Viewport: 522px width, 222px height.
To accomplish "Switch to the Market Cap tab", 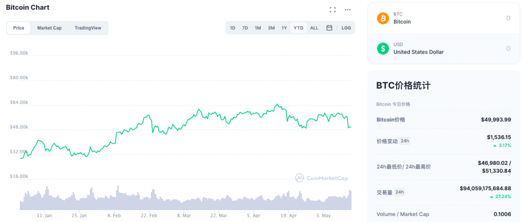I will coord(49,28).
